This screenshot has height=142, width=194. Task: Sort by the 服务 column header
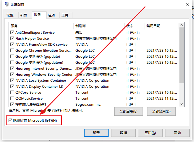[41, 26]
